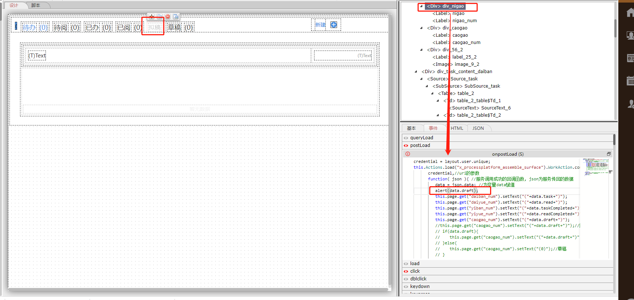Select the nigao_num label in element tree
Image resolution: width=634 pixels, height=300 pixels.
[464, 21]
